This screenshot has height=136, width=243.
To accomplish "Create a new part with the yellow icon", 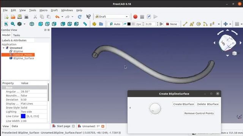I will [x=94, y=24].
